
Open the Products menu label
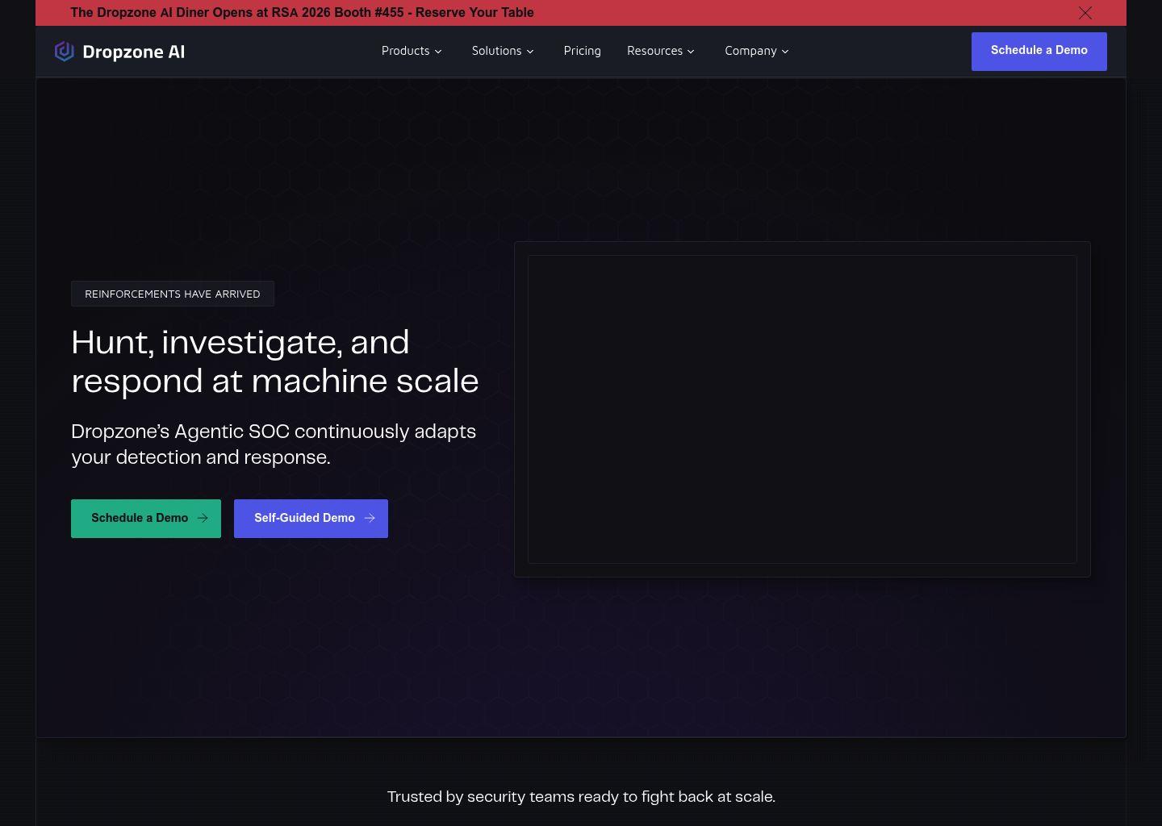coord(405,51)
